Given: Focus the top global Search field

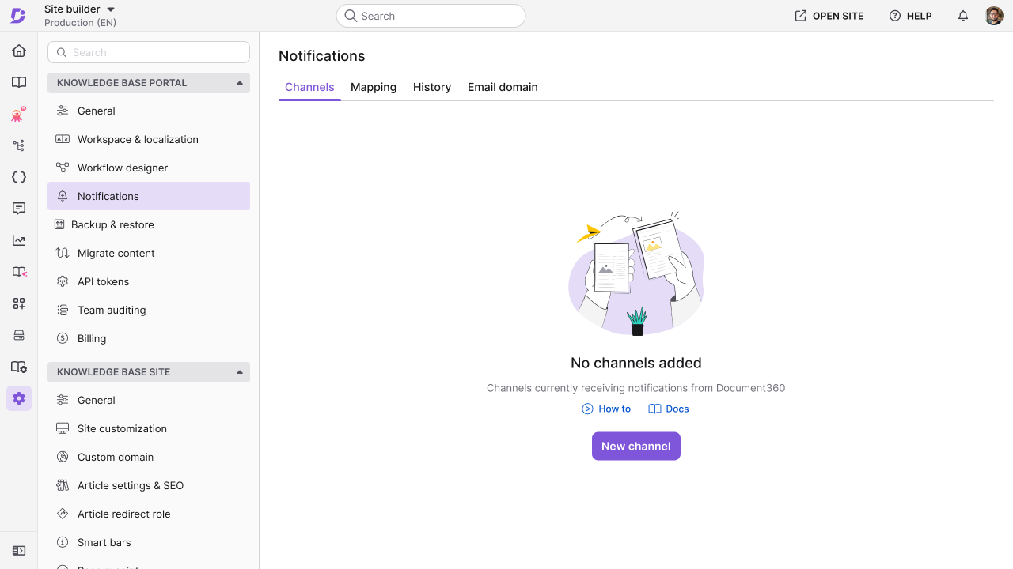Looking at the screenshot, I should 431,16.
